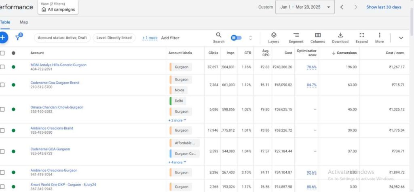
Task: Click the All campaigns view icon
Action: click(44, 10)
